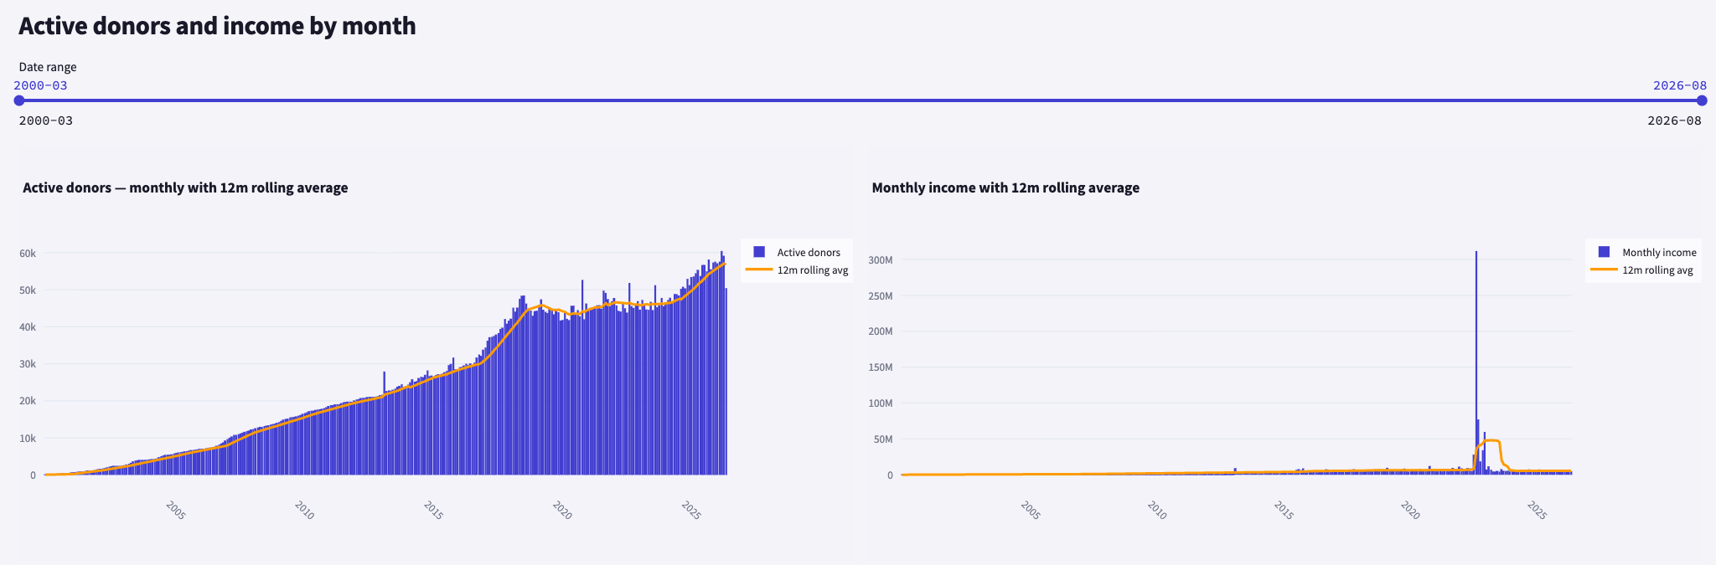Click the 'Monthly income with 12m rolling average' title

[x=1005, y=187]
